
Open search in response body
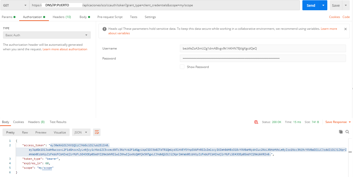[x=347, y=132]
